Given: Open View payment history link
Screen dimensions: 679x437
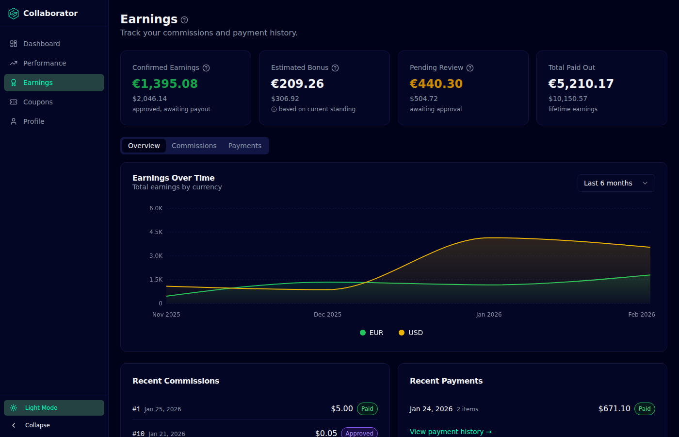Looking at the screenshot, I should (x=451, y=432).
